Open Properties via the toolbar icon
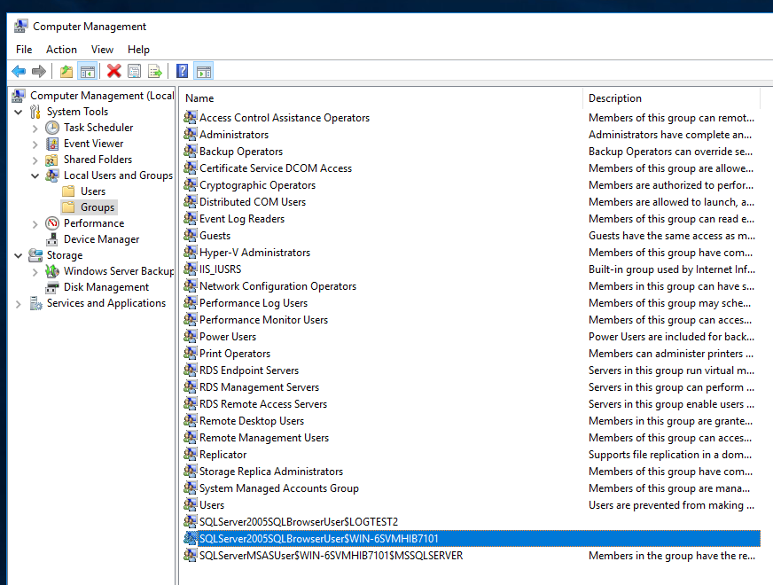 pos(134,72)
